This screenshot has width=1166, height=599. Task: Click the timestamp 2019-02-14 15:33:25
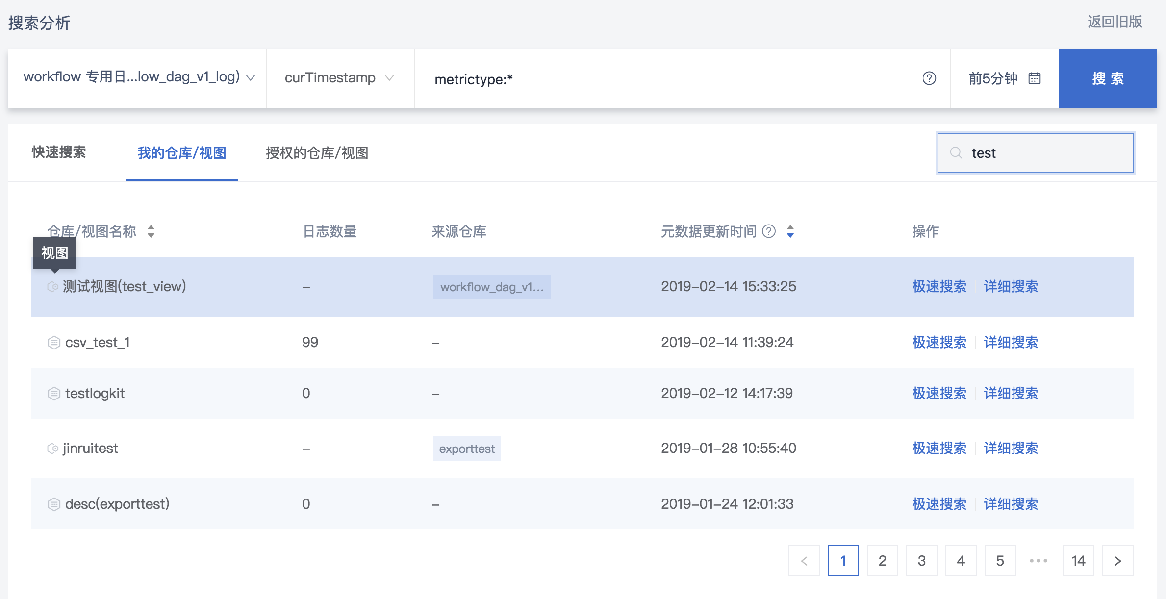[x=729, y=287]
